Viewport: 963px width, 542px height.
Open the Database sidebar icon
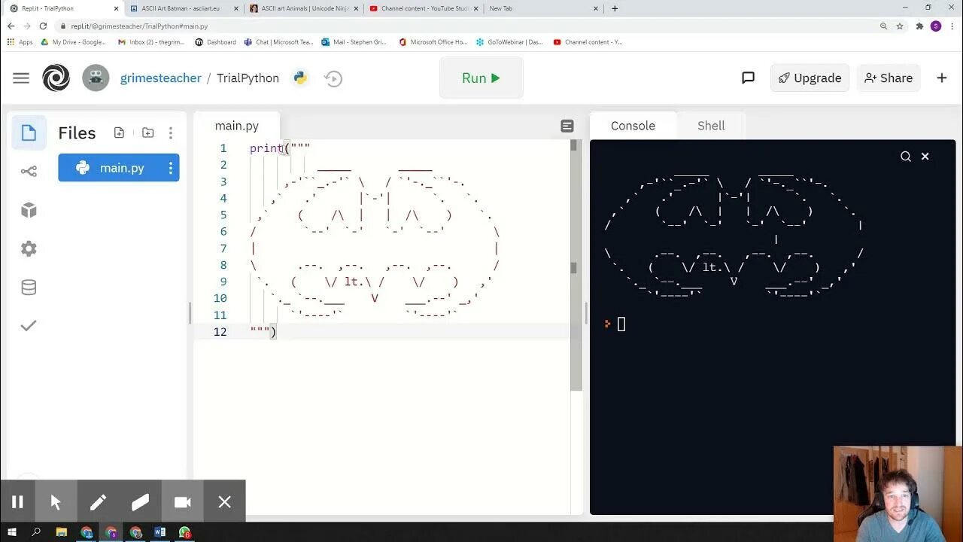coord(29,287)
